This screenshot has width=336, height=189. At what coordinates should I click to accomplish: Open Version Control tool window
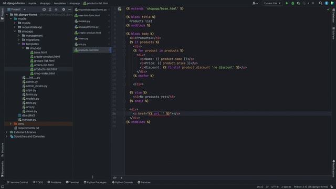pyautogui.click(x=17, y=182)
